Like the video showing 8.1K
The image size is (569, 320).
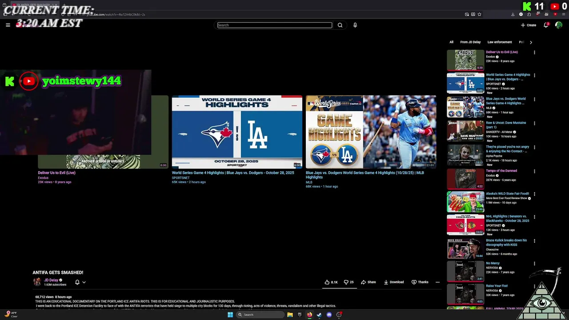[x=331, y=282]
